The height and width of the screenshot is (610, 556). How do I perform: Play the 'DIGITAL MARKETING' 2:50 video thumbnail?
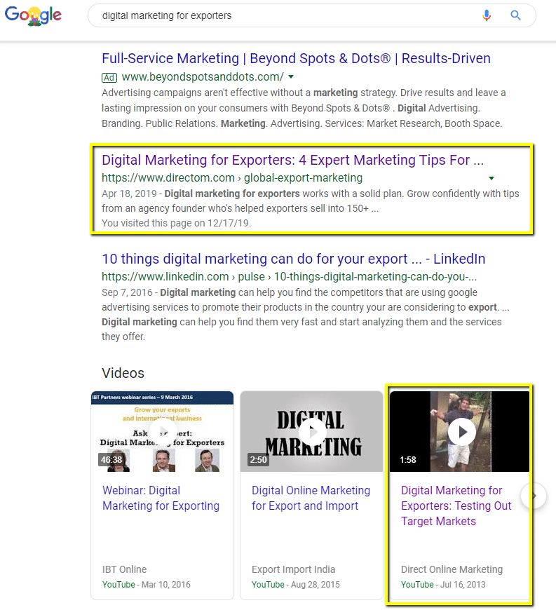[x=312, y=431]
